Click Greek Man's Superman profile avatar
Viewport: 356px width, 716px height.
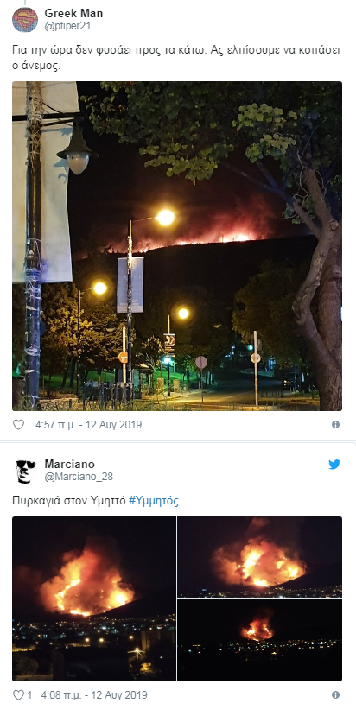coord(25,20)
